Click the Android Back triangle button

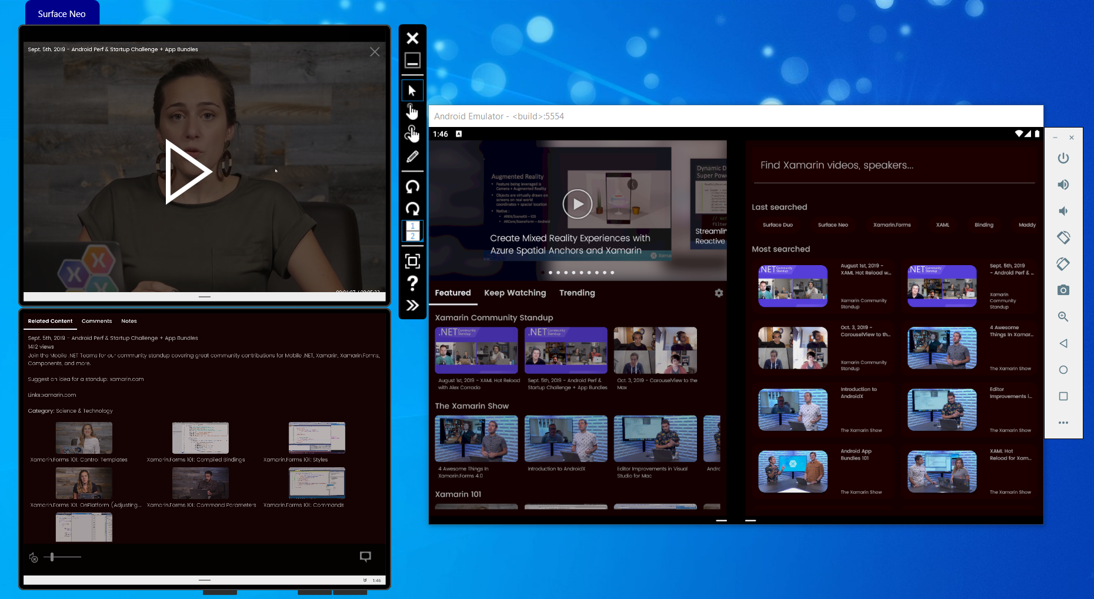(1063, 343)
